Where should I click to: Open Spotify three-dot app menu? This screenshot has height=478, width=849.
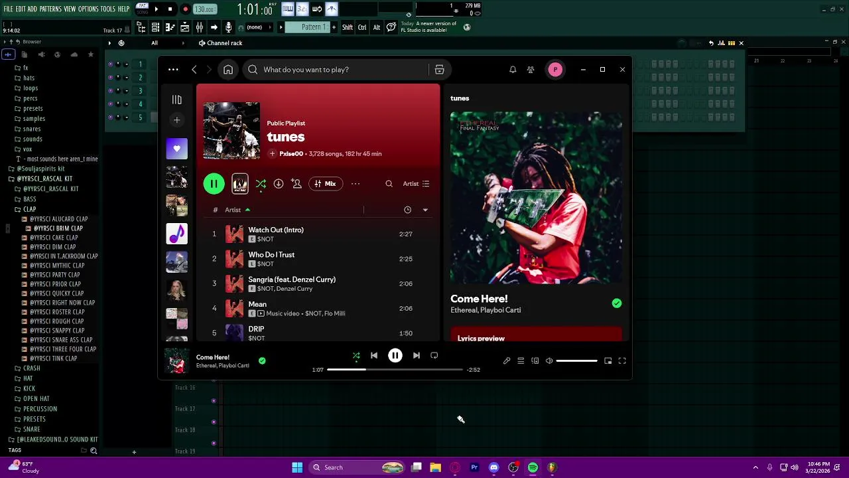(x=173, y=70)
